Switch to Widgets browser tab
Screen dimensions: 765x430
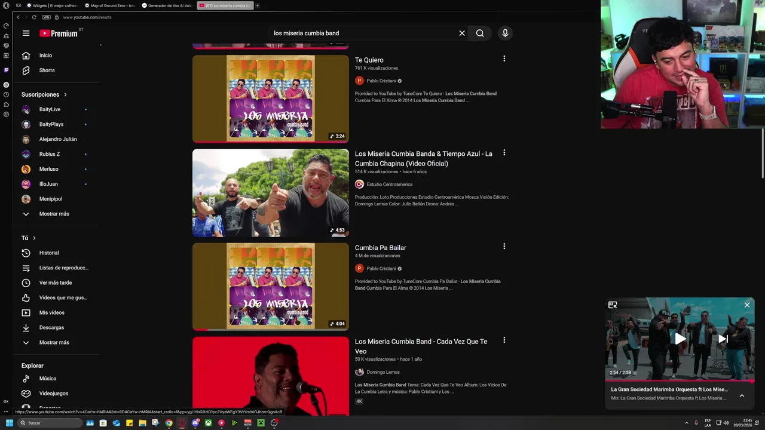click(x=52, y=5)
